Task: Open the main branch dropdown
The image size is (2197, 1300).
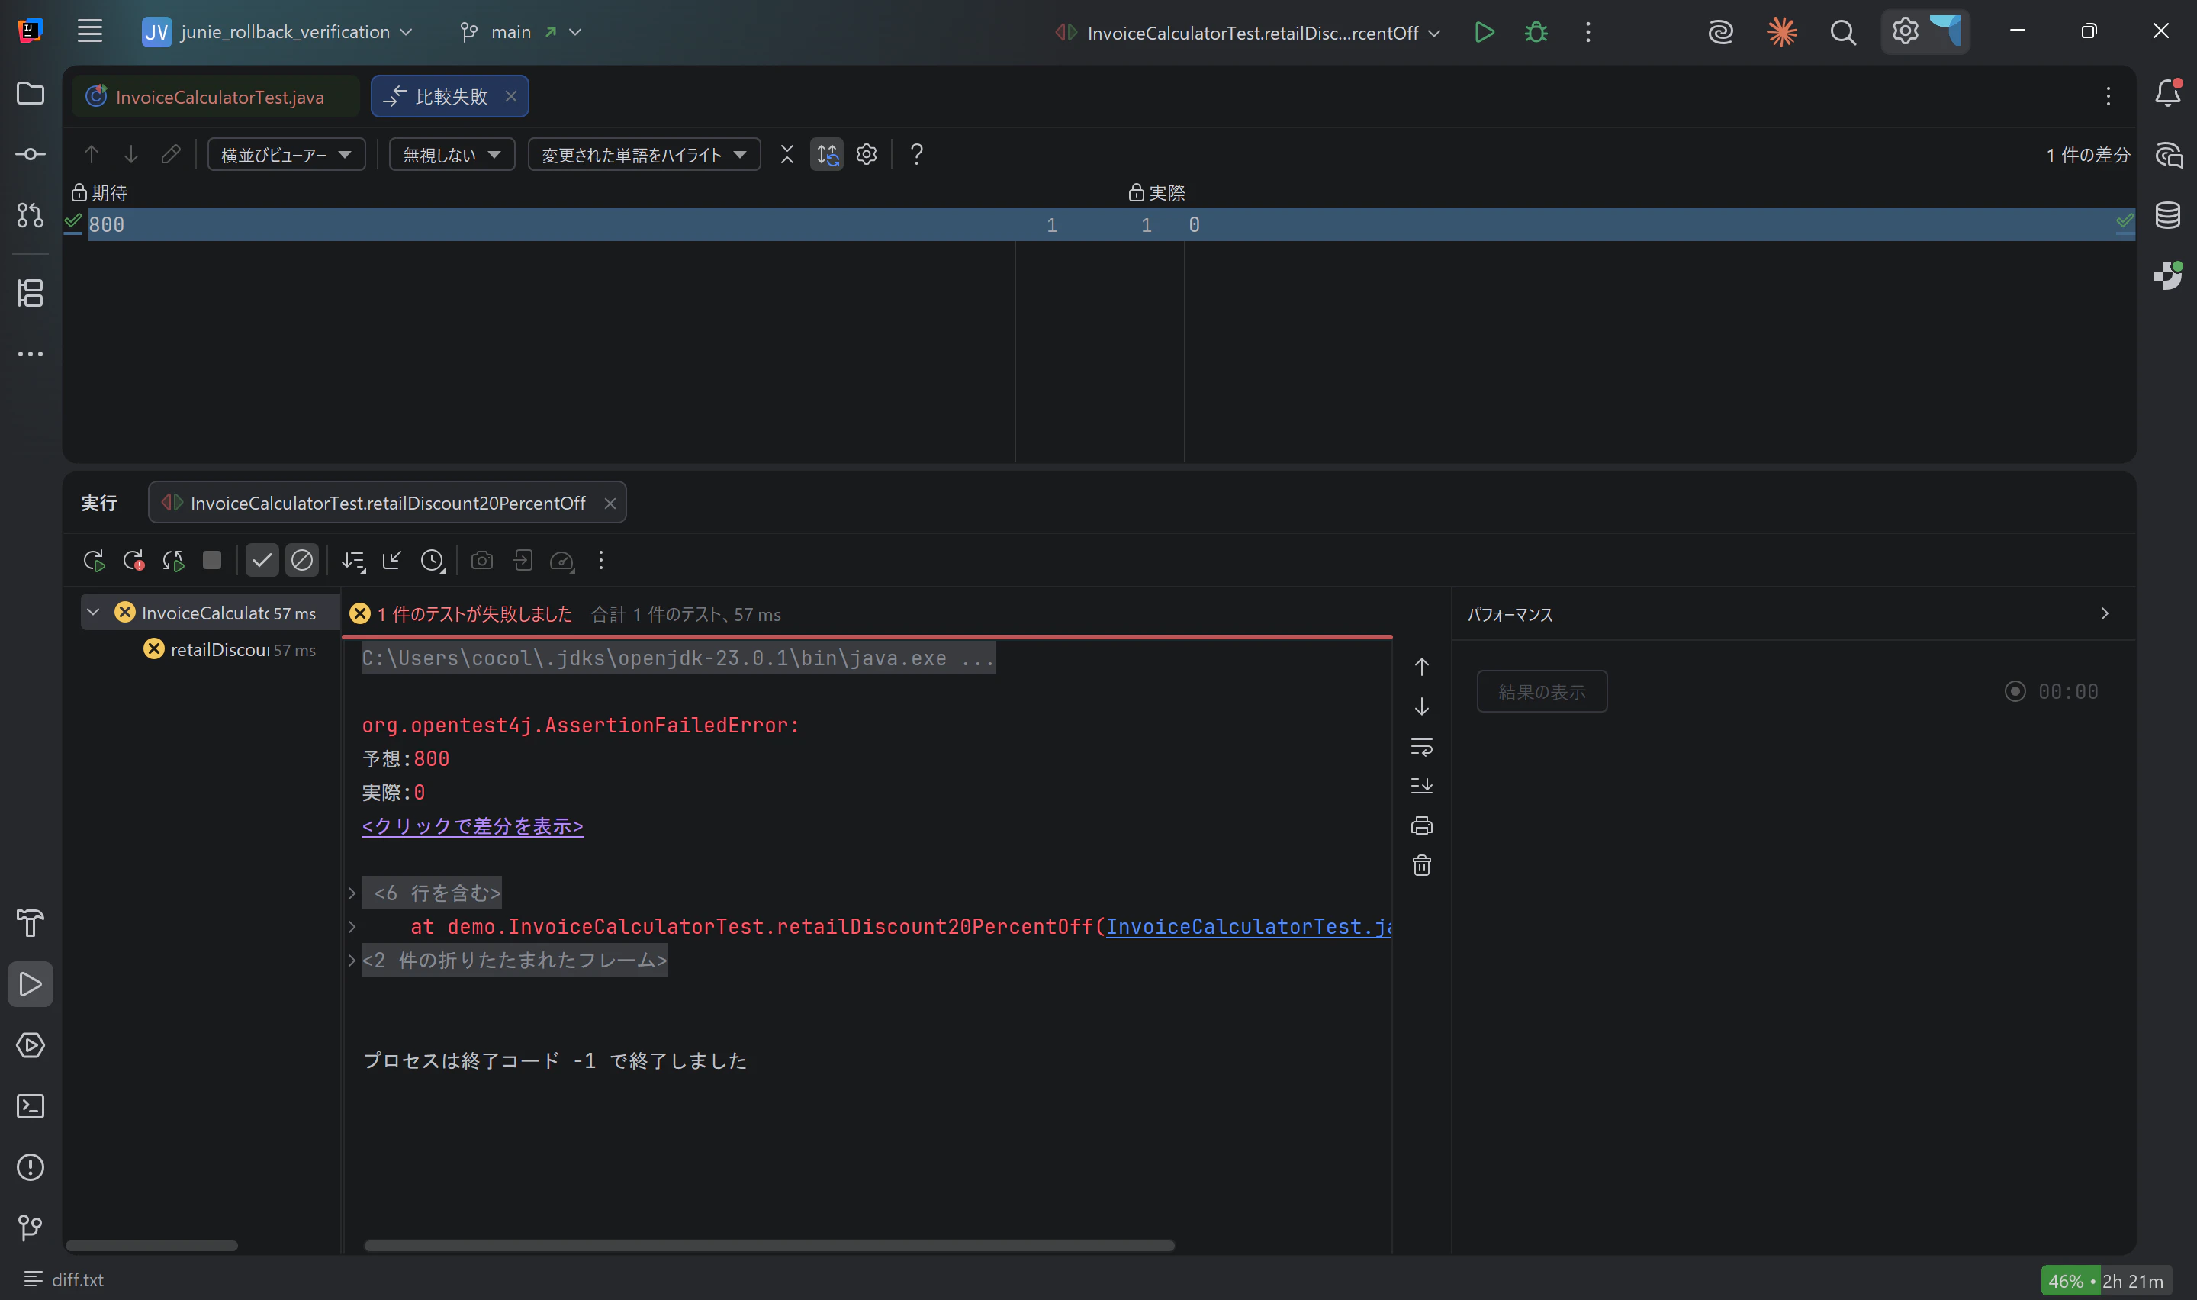Action: click(521, 31)
